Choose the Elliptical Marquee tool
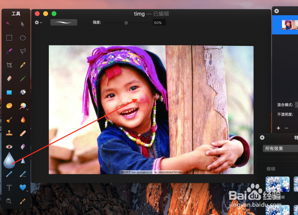 pyautogui.click(x=23, y=38)
